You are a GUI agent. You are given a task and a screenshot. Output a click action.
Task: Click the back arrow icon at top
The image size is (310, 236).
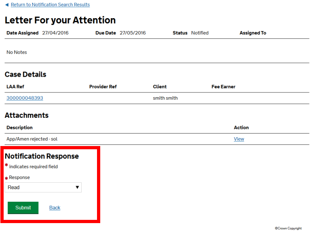pos(6,5)
